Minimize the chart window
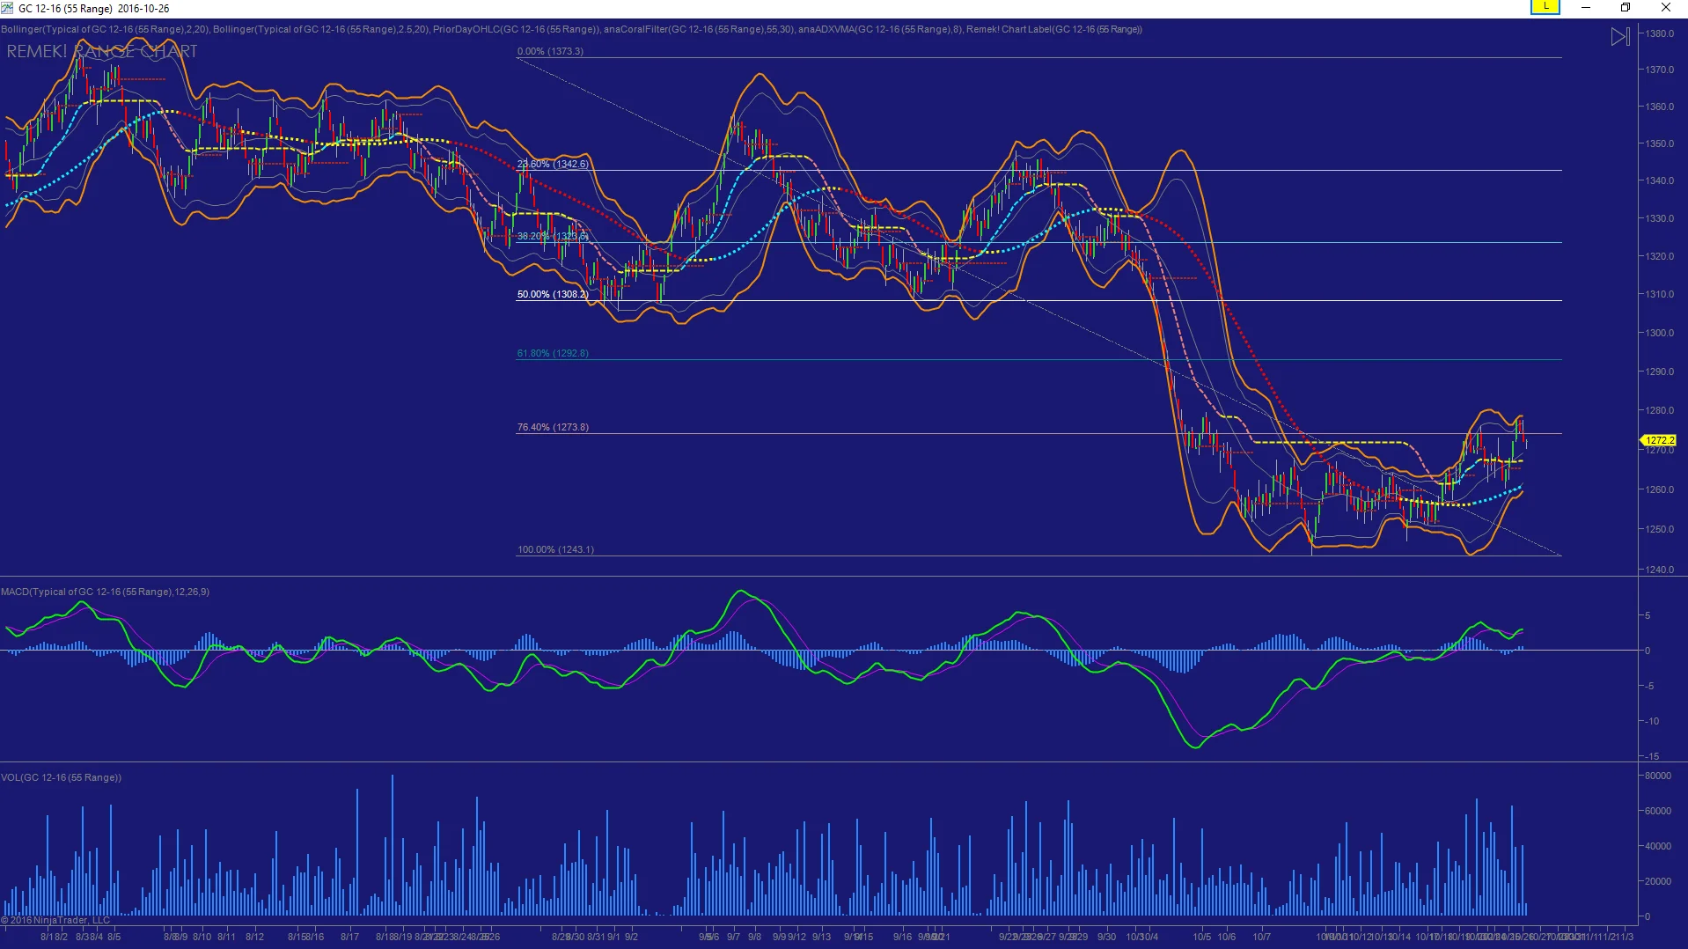The height and width of the screenshot is (949, 1688). (x=1586, y=8)
